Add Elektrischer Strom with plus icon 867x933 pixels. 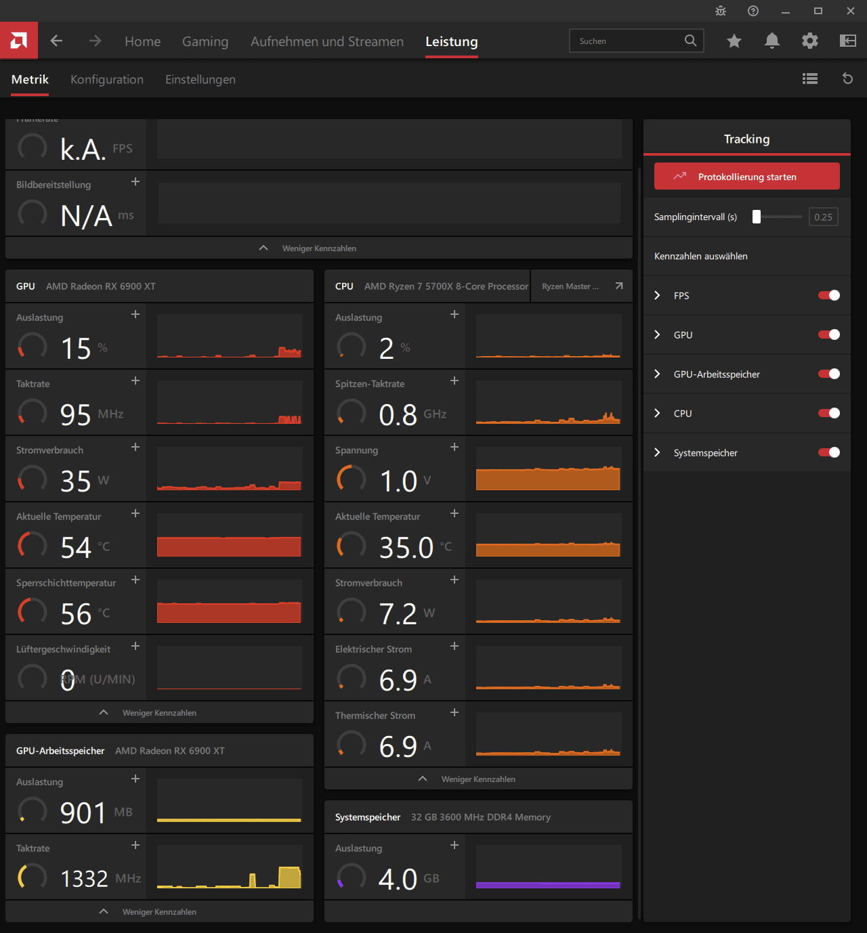[x=454, y=646]
